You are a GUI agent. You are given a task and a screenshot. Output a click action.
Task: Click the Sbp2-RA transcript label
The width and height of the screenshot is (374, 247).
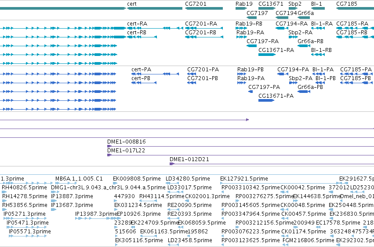(x=300, y=32)
